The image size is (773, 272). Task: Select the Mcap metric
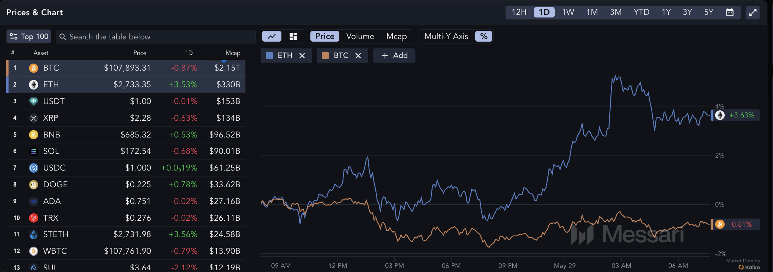397,36
